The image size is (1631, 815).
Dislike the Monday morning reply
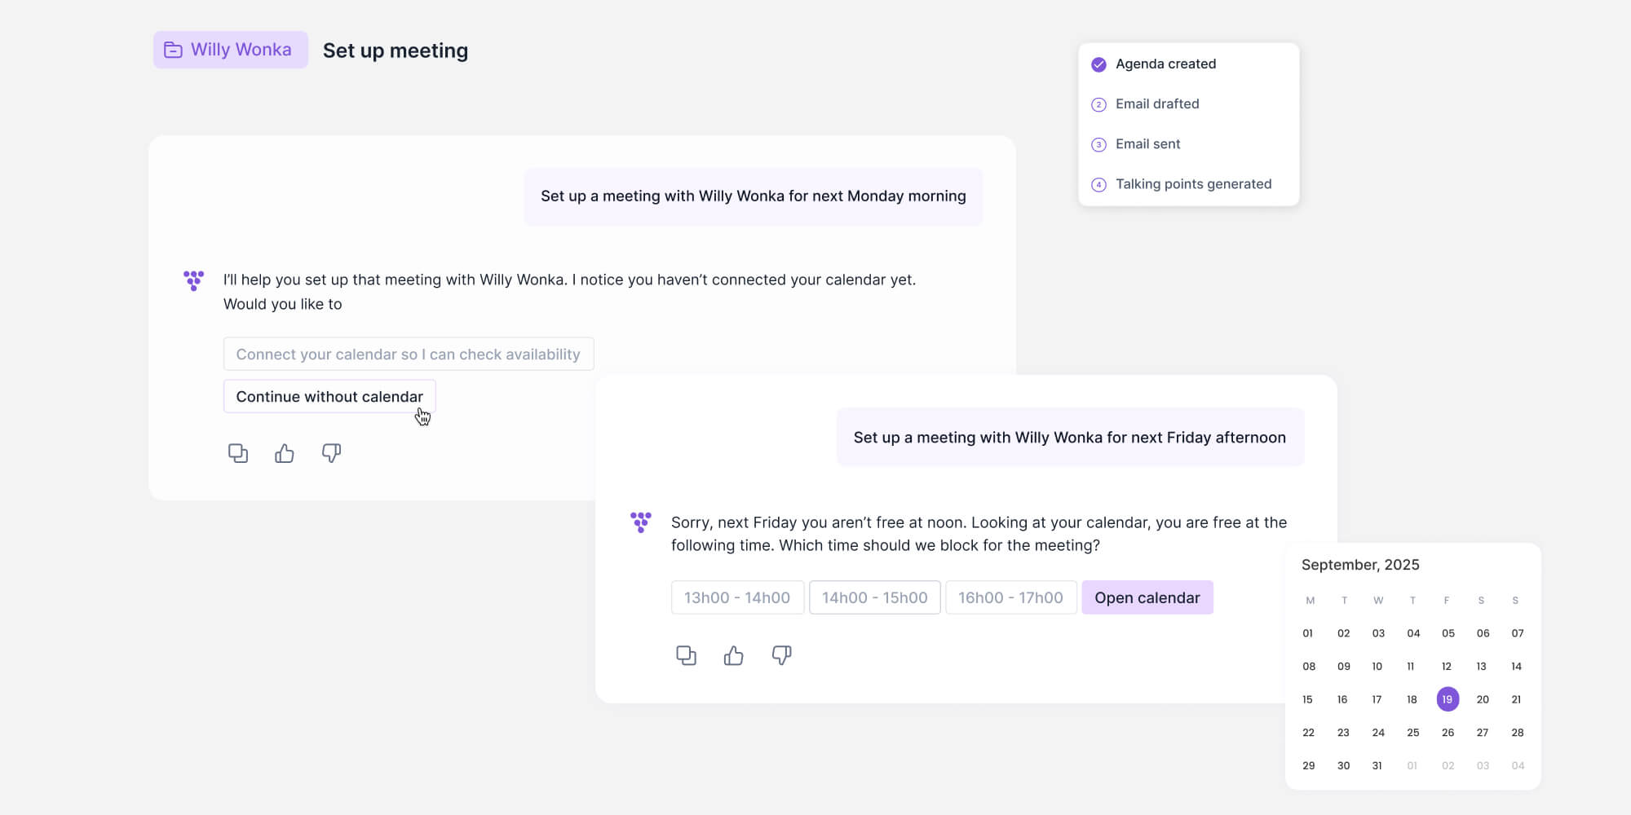coord(331,453)
